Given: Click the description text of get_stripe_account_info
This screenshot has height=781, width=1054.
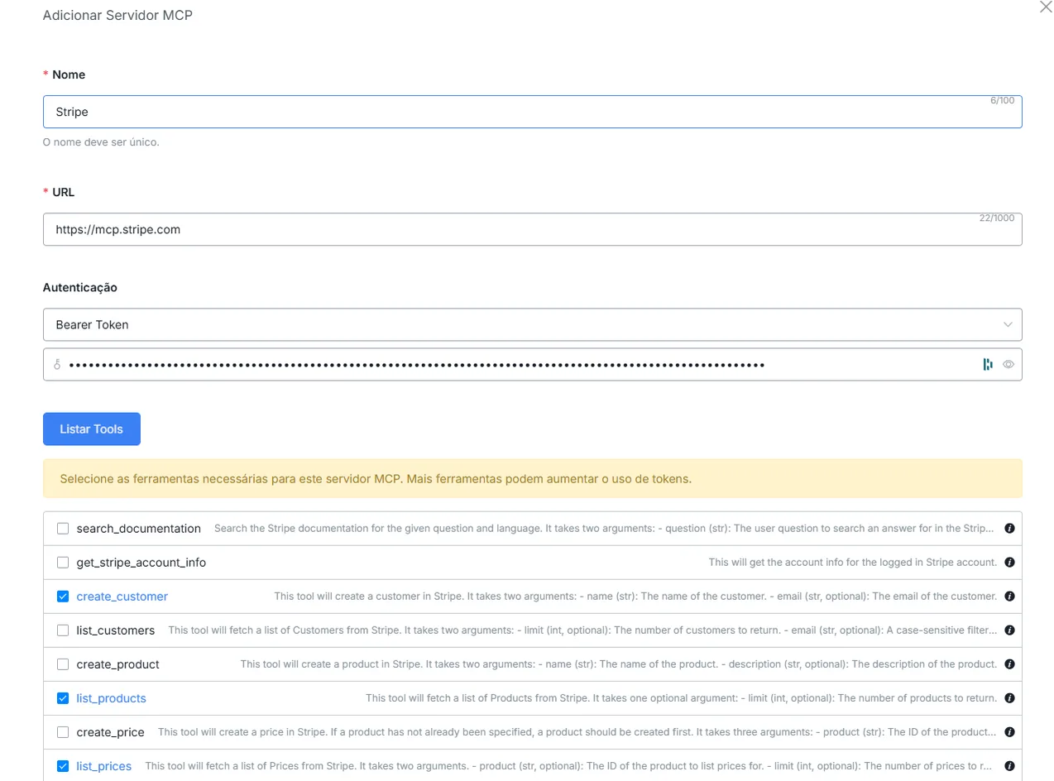Looking at the screenshot, I should point(853,563).
